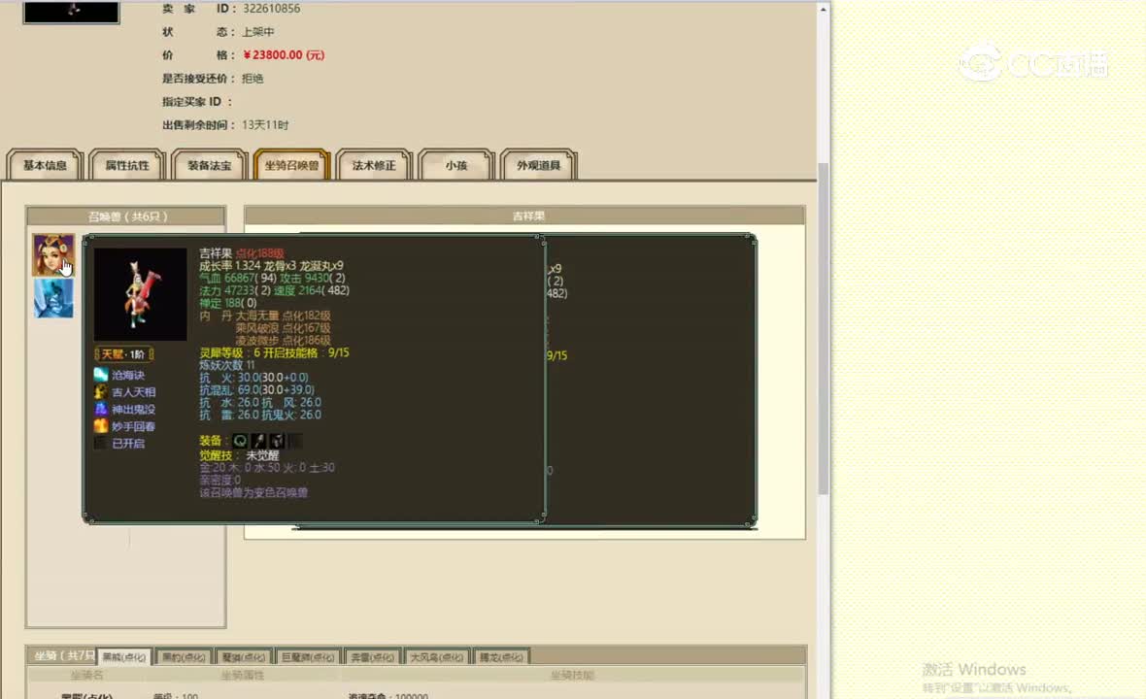Screen dimensions: 1146x699
Task: Select the 黑熊(点化) mount tab
Action: (124, 656)
